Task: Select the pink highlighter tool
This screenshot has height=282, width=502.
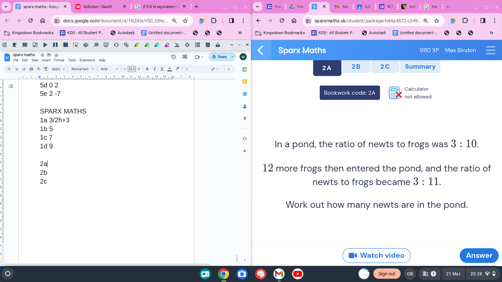Action: pos(167,45)
